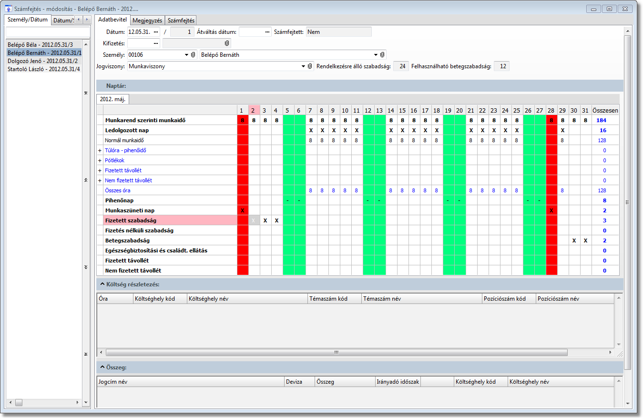Open the Átváltás dátum picker ellipsis button
Viewport: 643px width, 419px height.
click(267, 32)
